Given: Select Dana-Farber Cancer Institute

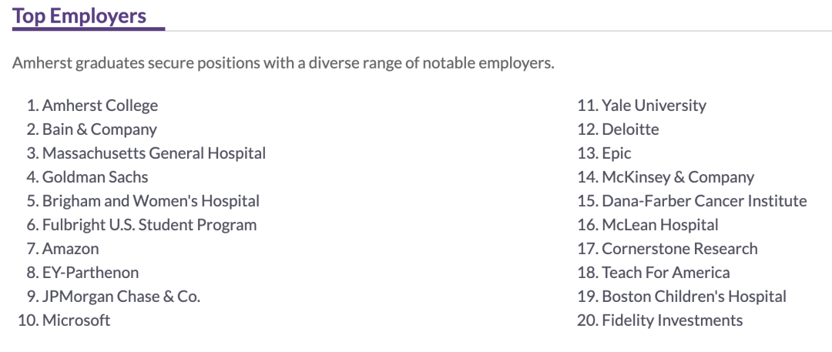Looking at the screenshot, I should point(704,201).
